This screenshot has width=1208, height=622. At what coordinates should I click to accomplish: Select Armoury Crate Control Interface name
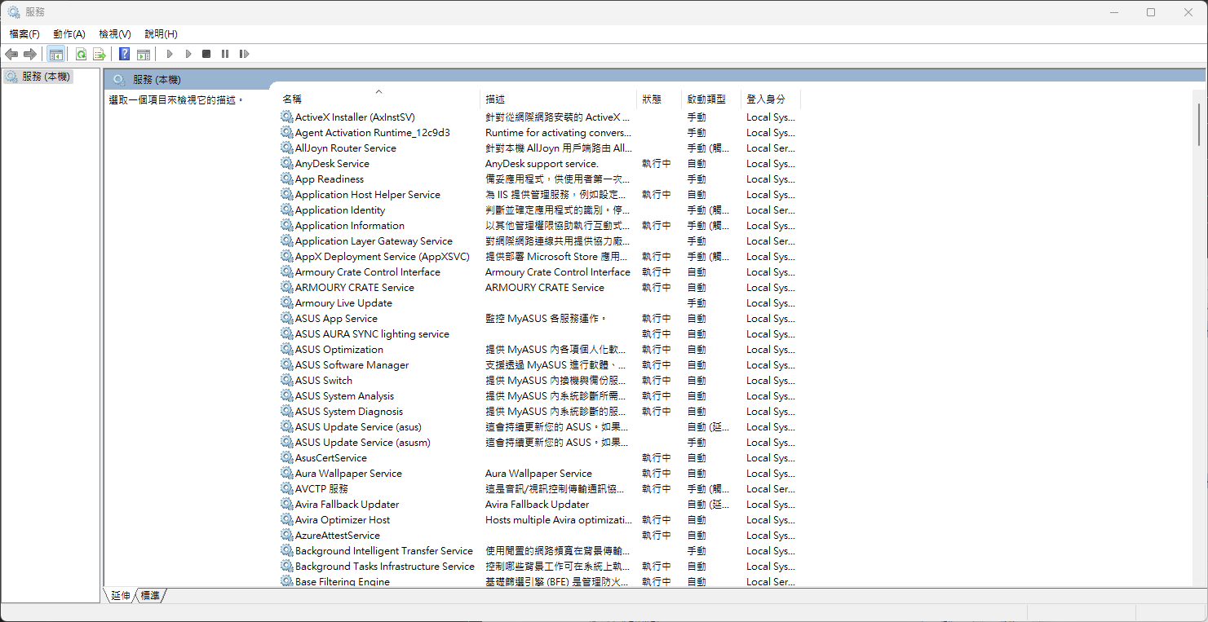pos(368,272)
